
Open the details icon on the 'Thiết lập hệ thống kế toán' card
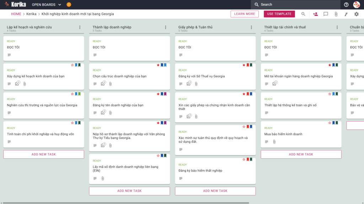tap(267, 113)
